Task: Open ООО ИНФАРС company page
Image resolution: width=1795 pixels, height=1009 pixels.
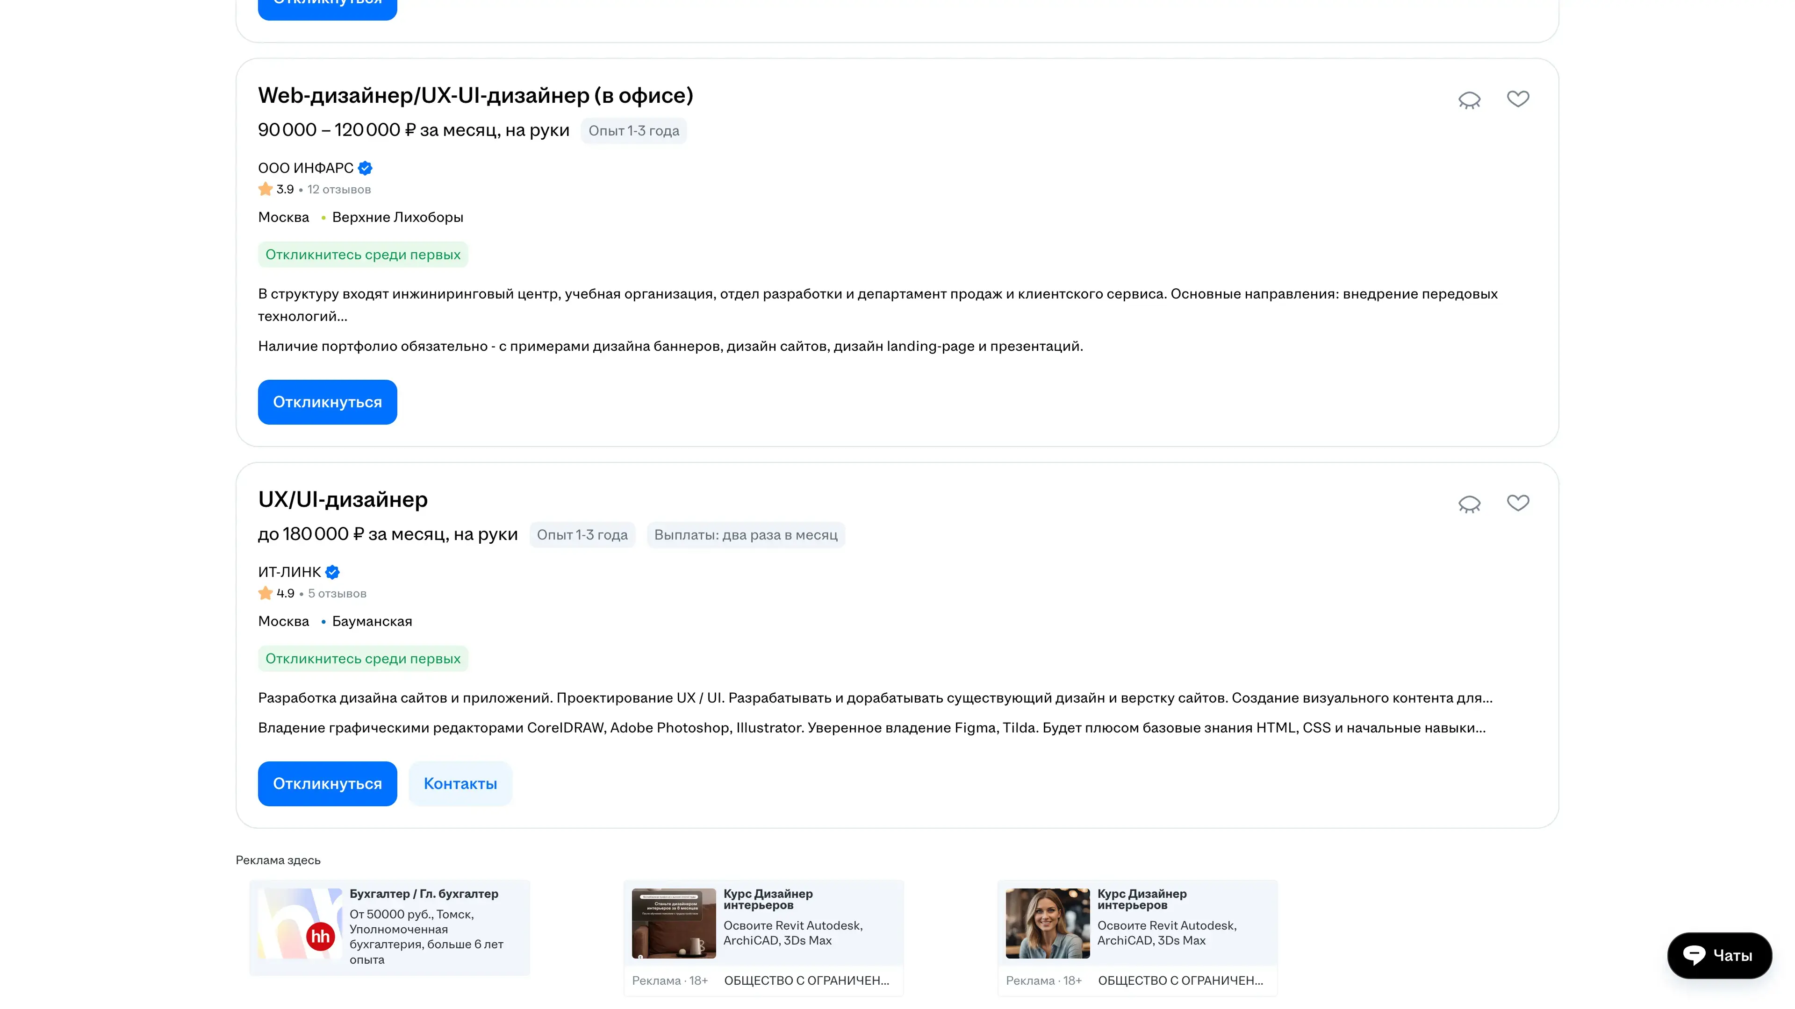Action: 305,168
